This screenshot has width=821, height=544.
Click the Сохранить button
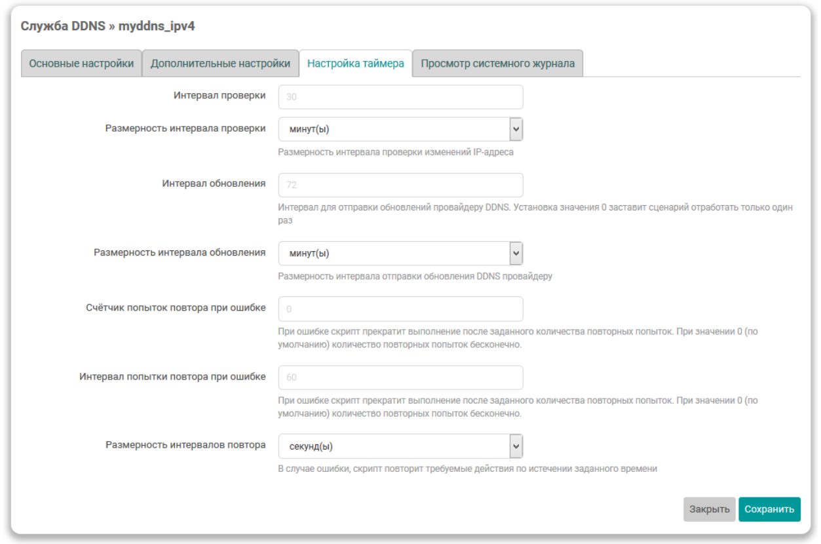(x=769, y=509)
